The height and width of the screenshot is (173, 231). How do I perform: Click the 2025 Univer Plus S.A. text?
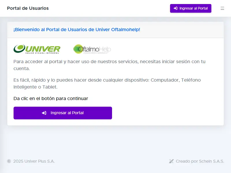(x=34, y=161)
